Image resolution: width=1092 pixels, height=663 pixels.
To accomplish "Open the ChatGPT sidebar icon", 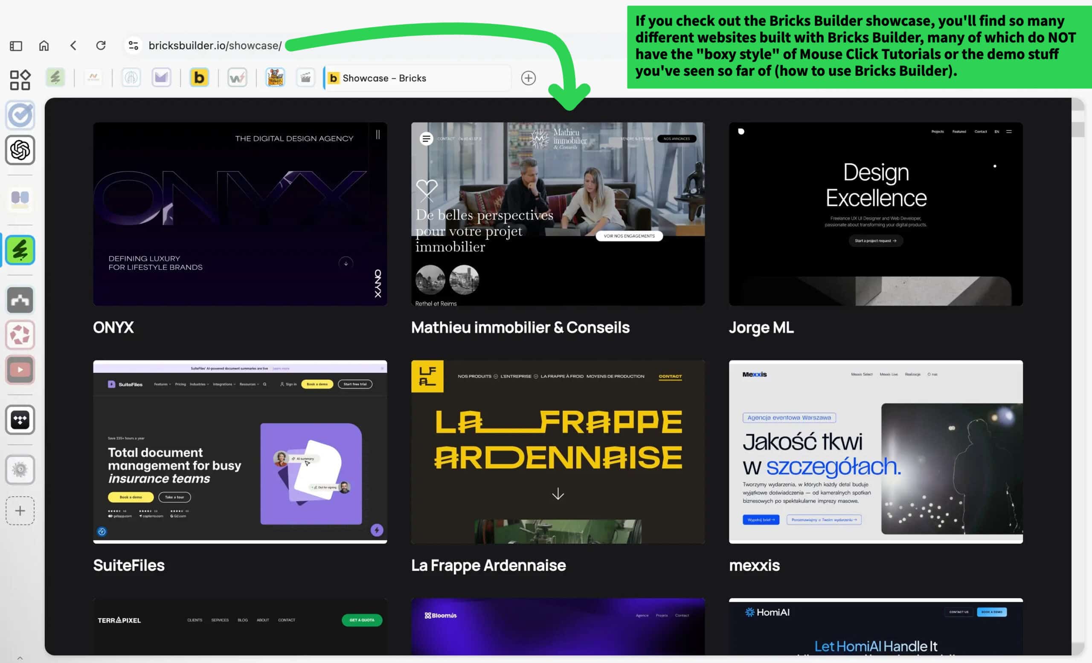I will (20, 150).
